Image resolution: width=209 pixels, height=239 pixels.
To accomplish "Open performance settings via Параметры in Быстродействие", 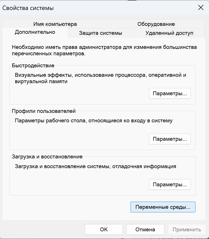I will [x=170, y=93].
